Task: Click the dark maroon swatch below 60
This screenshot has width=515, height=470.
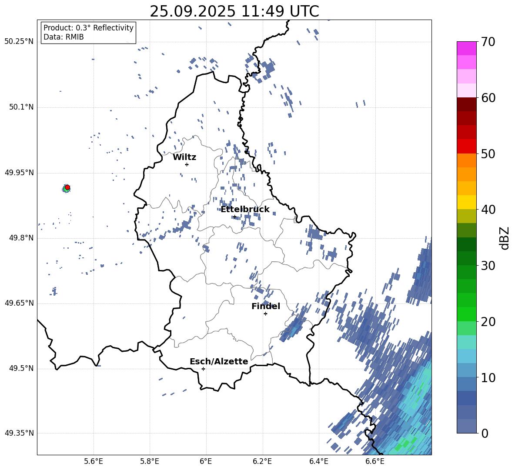Action: click(466, 104)
